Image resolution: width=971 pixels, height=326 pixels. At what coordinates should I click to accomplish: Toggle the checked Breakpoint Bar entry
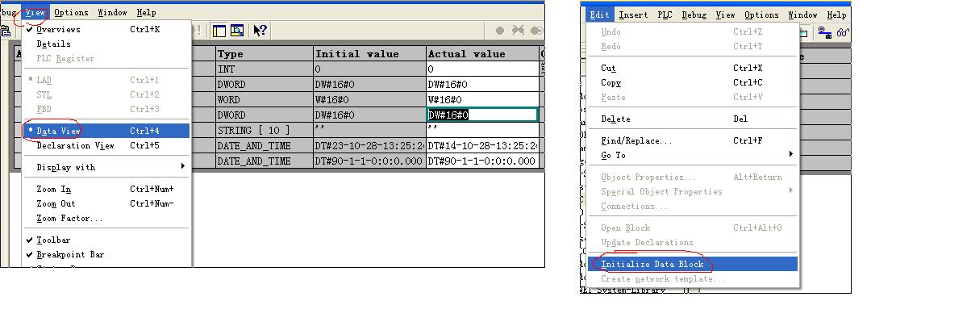click(x=106, y=254)
